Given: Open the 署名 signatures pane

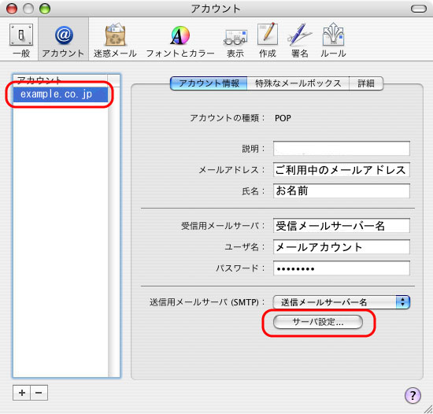Looking at the screenshot, I should [300, 40].
